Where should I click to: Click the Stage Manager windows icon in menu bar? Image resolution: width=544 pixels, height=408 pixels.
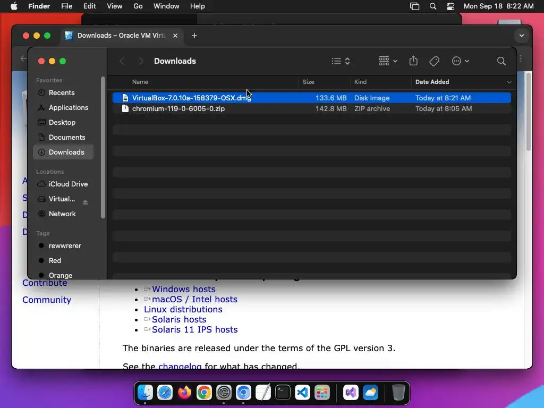pos(414,6)
